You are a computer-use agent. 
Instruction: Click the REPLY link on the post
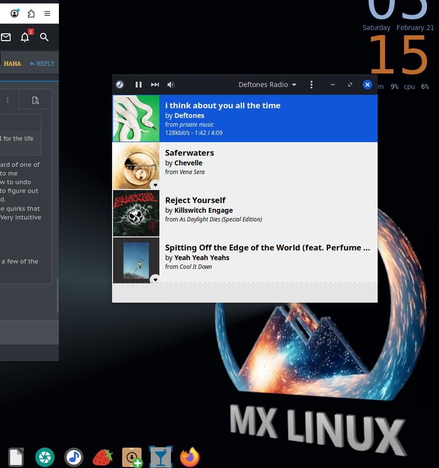[42, 63]
